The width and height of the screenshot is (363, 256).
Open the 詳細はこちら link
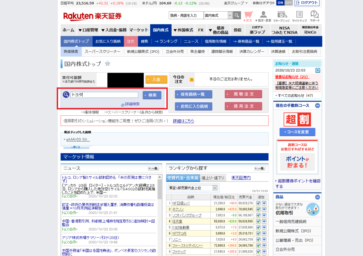tap(184, 121)
